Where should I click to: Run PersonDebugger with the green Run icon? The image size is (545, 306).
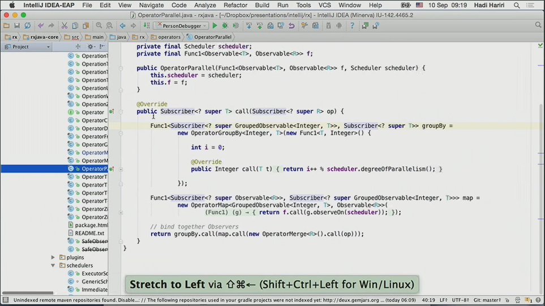(214, 25)
